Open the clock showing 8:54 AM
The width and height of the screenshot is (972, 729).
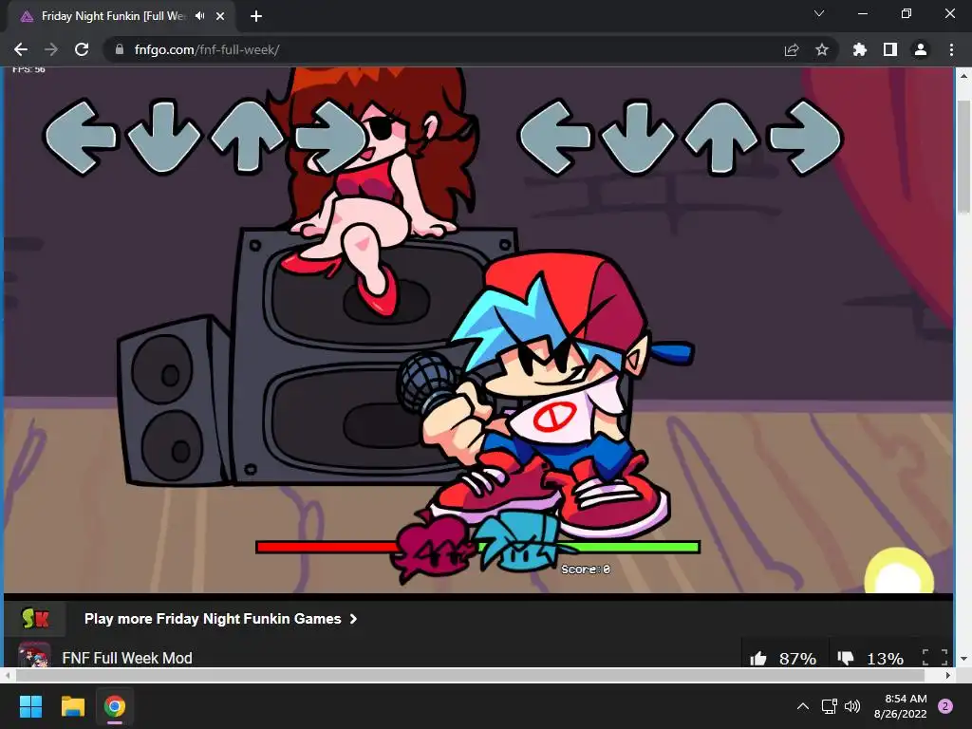coord(901,706)
